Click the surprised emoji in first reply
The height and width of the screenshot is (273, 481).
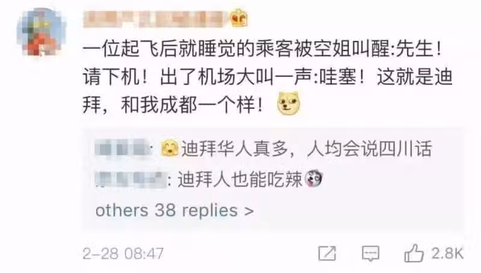(x=170, y=148)
